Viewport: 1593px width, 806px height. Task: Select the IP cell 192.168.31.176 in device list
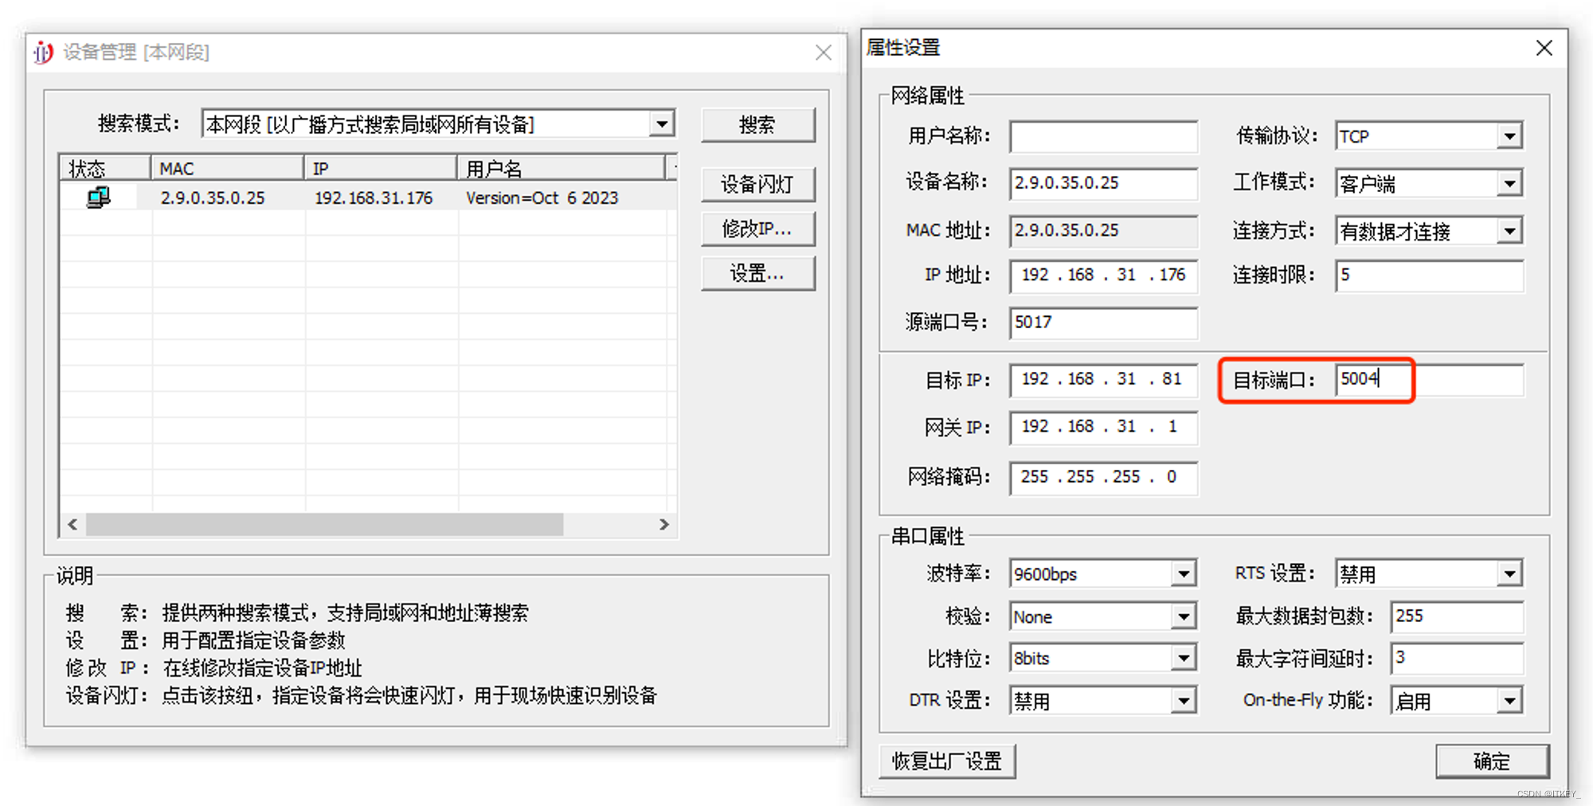coord(374,198)
